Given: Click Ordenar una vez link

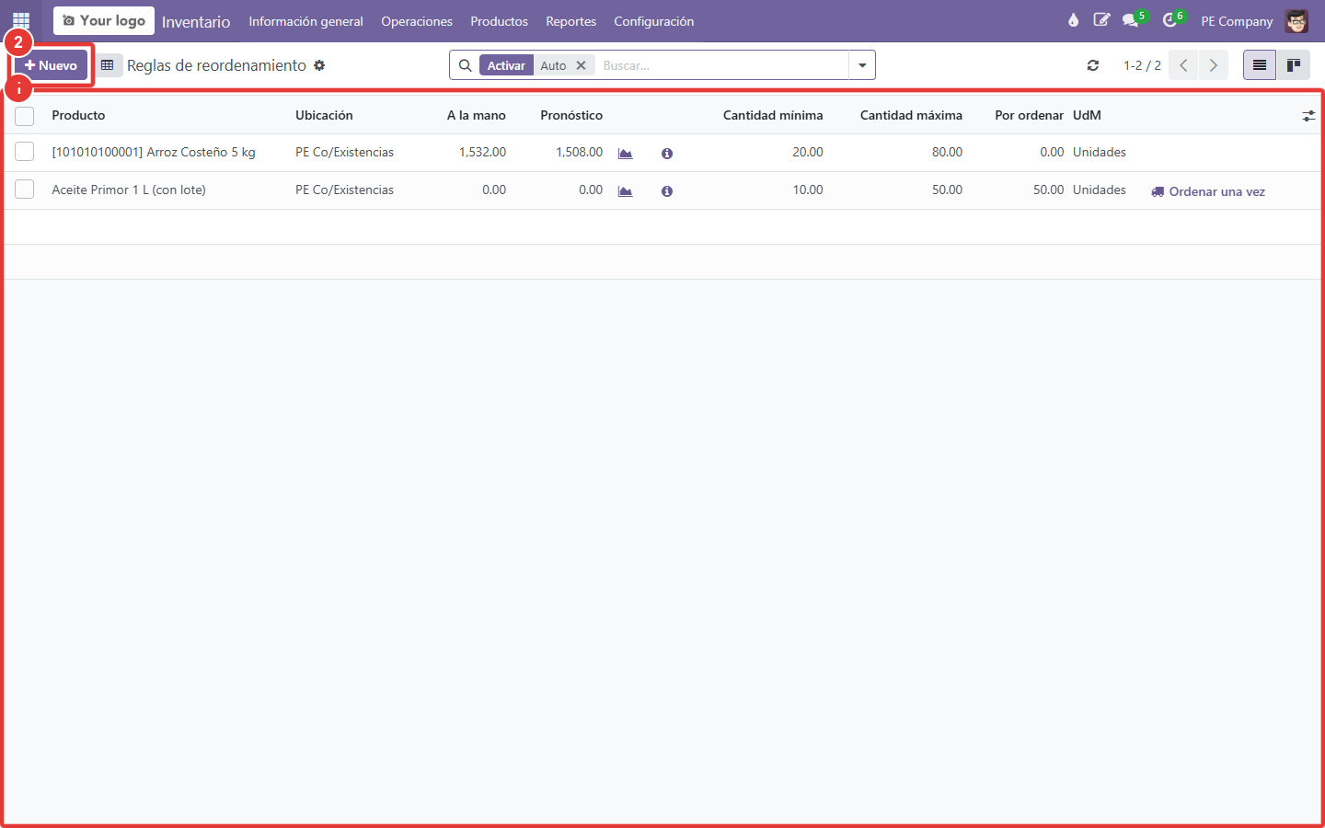Looking at the screenshot, I should click(x=1208, y=191).
